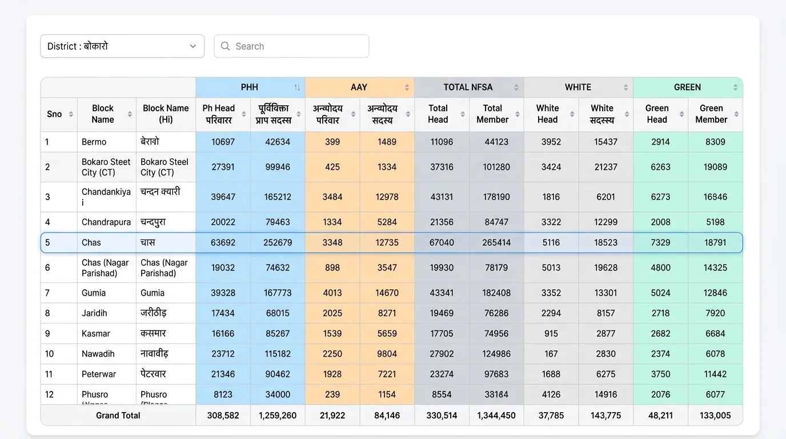Select grand total value 1,344,450

pos(496,416)
